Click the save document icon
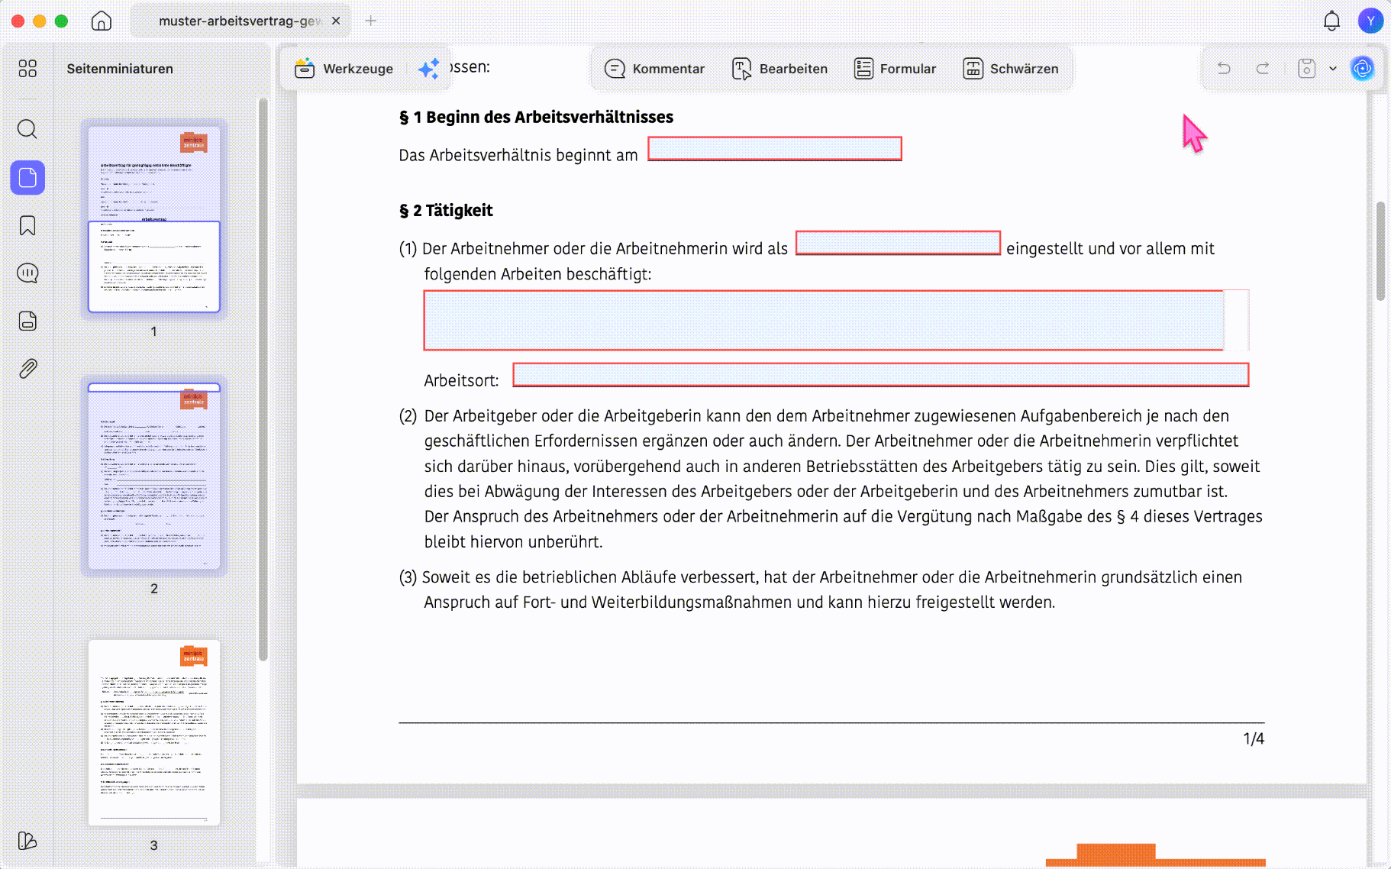 click(x=1307, y=69)
